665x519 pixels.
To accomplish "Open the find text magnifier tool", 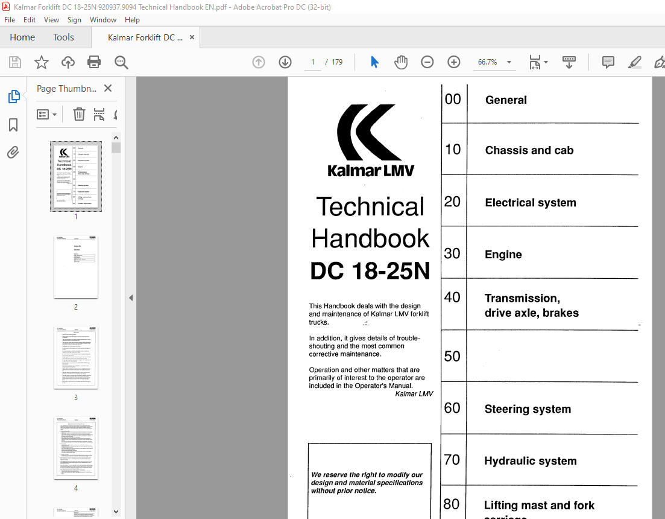I will click(121, 62).
